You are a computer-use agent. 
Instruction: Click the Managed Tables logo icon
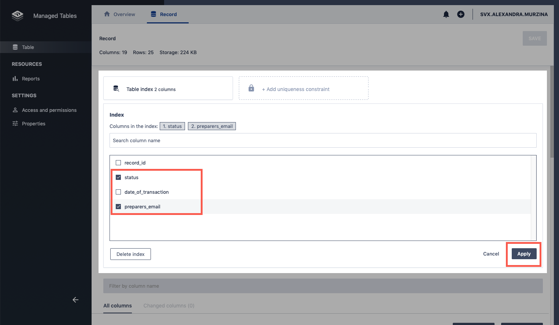[17, 16]
